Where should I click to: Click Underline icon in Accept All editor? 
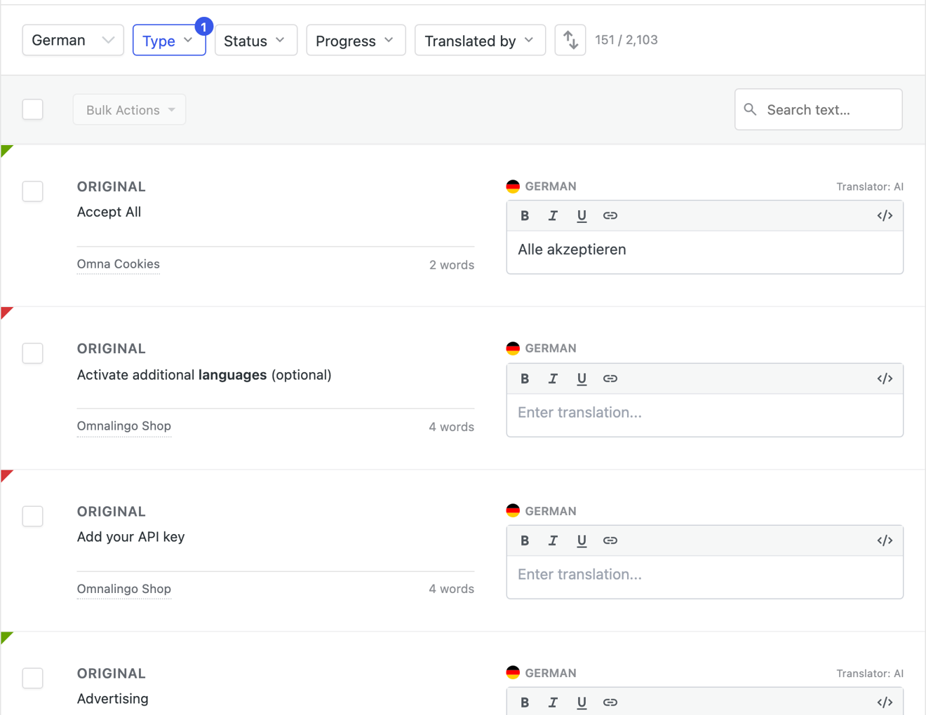(582, 216)
